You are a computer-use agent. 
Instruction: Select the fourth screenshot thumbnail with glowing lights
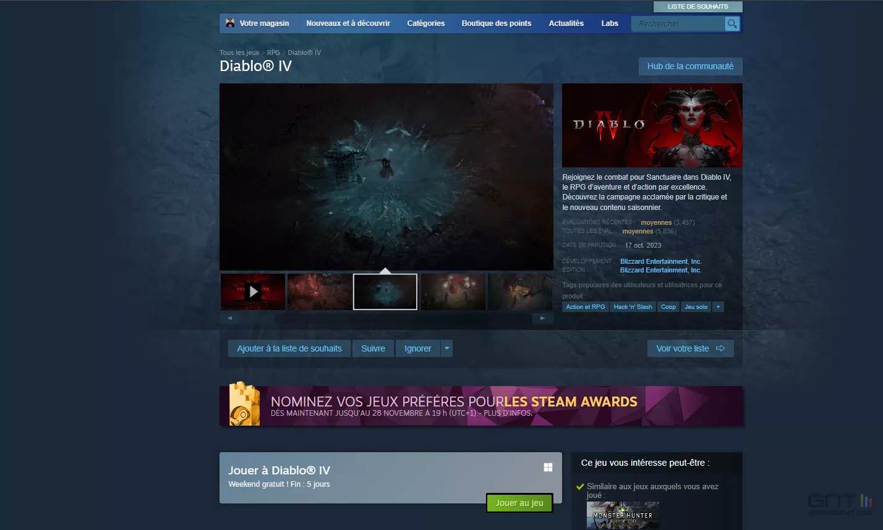[453, 292]
